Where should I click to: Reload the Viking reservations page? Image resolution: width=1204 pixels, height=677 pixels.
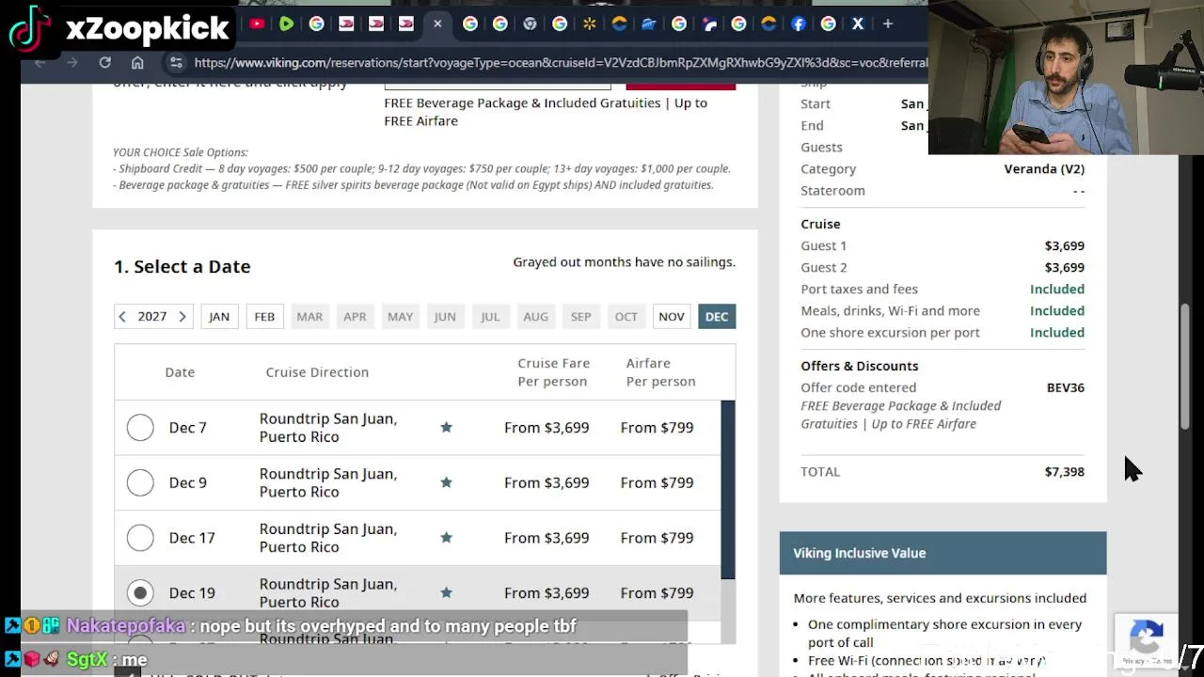coord(104,63)
